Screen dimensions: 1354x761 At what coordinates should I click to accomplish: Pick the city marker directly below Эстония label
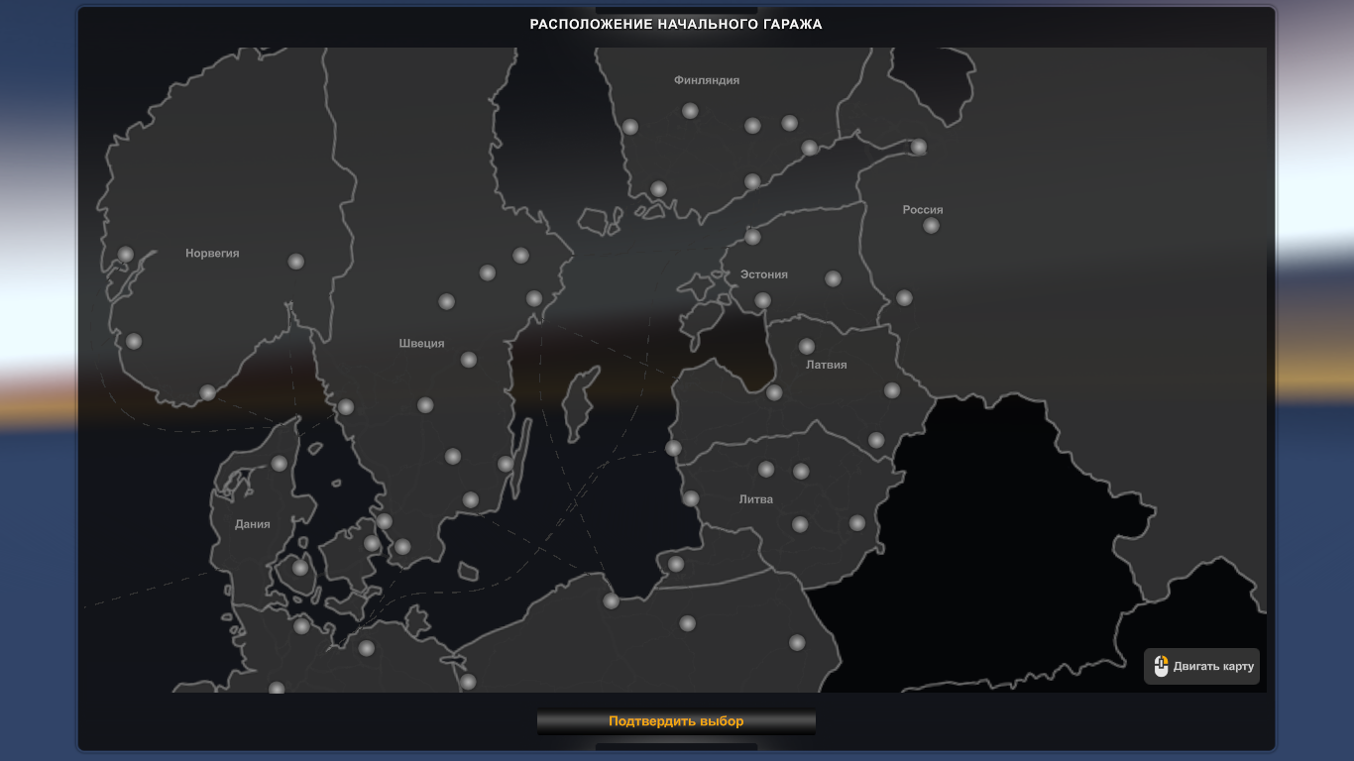tap(762, 300)
